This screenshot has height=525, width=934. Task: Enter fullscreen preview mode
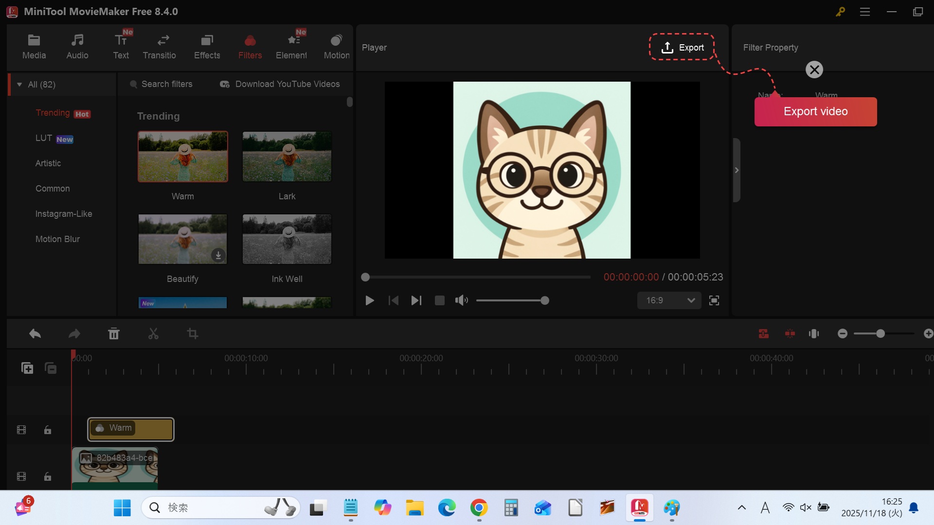(714, 300)
